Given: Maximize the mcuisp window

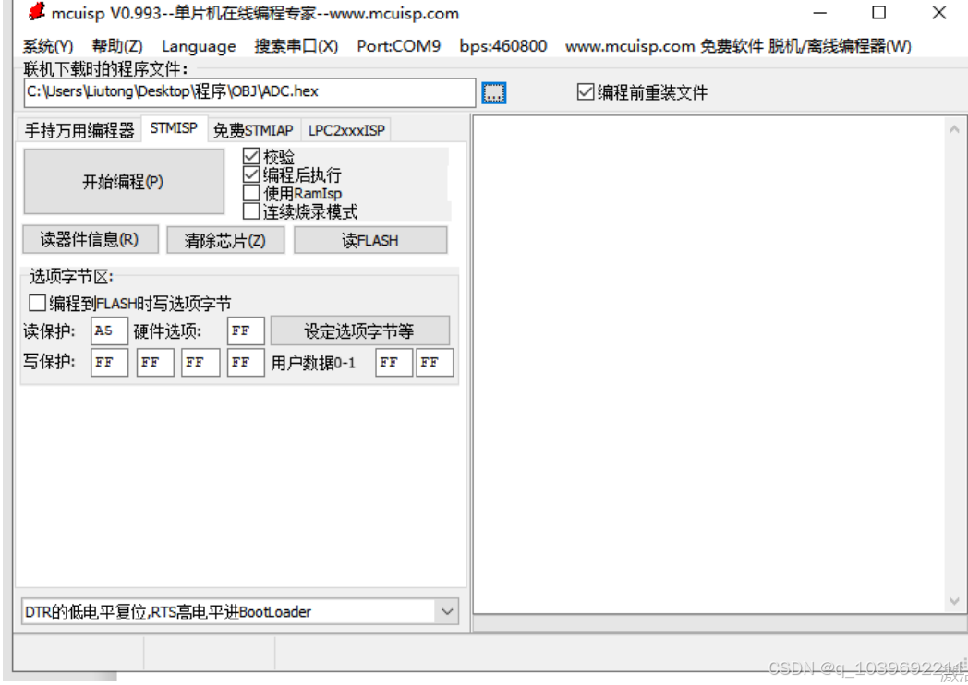Looking at the screenshot, I should tap(878, 12).
